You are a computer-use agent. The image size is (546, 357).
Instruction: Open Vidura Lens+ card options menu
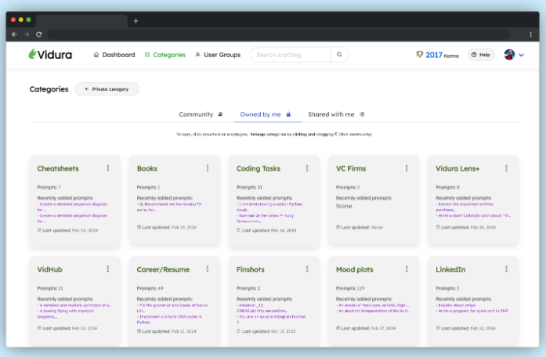(x=506, y=168)
